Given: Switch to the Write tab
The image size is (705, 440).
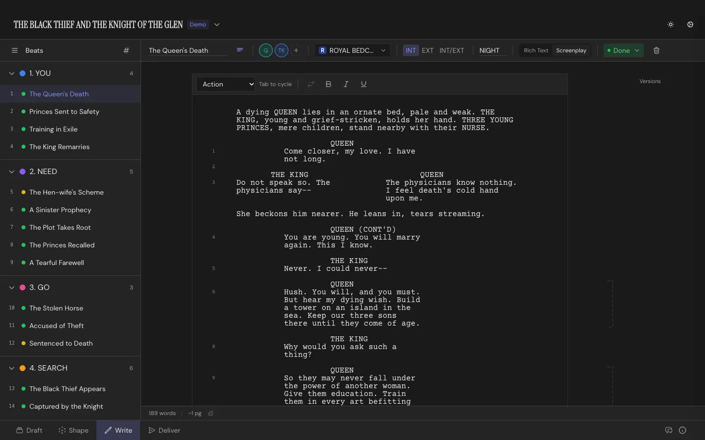Looking at the screenshot, I should point(118,430).
